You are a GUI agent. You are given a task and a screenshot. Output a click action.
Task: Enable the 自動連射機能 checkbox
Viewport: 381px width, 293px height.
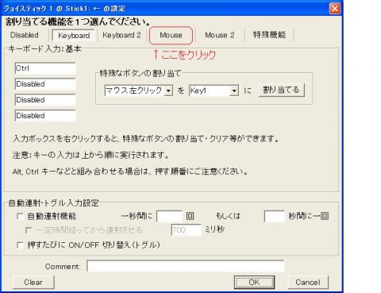pos(20,216)
